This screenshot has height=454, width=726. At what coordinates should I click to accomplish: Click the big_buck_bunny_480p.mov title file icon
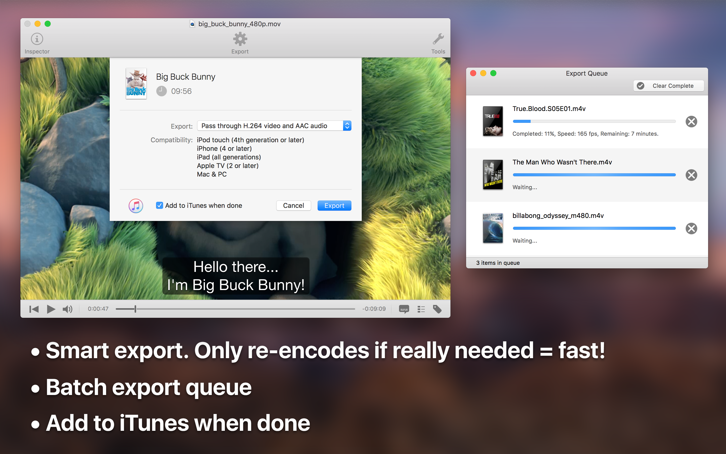[x=192, y=24]
